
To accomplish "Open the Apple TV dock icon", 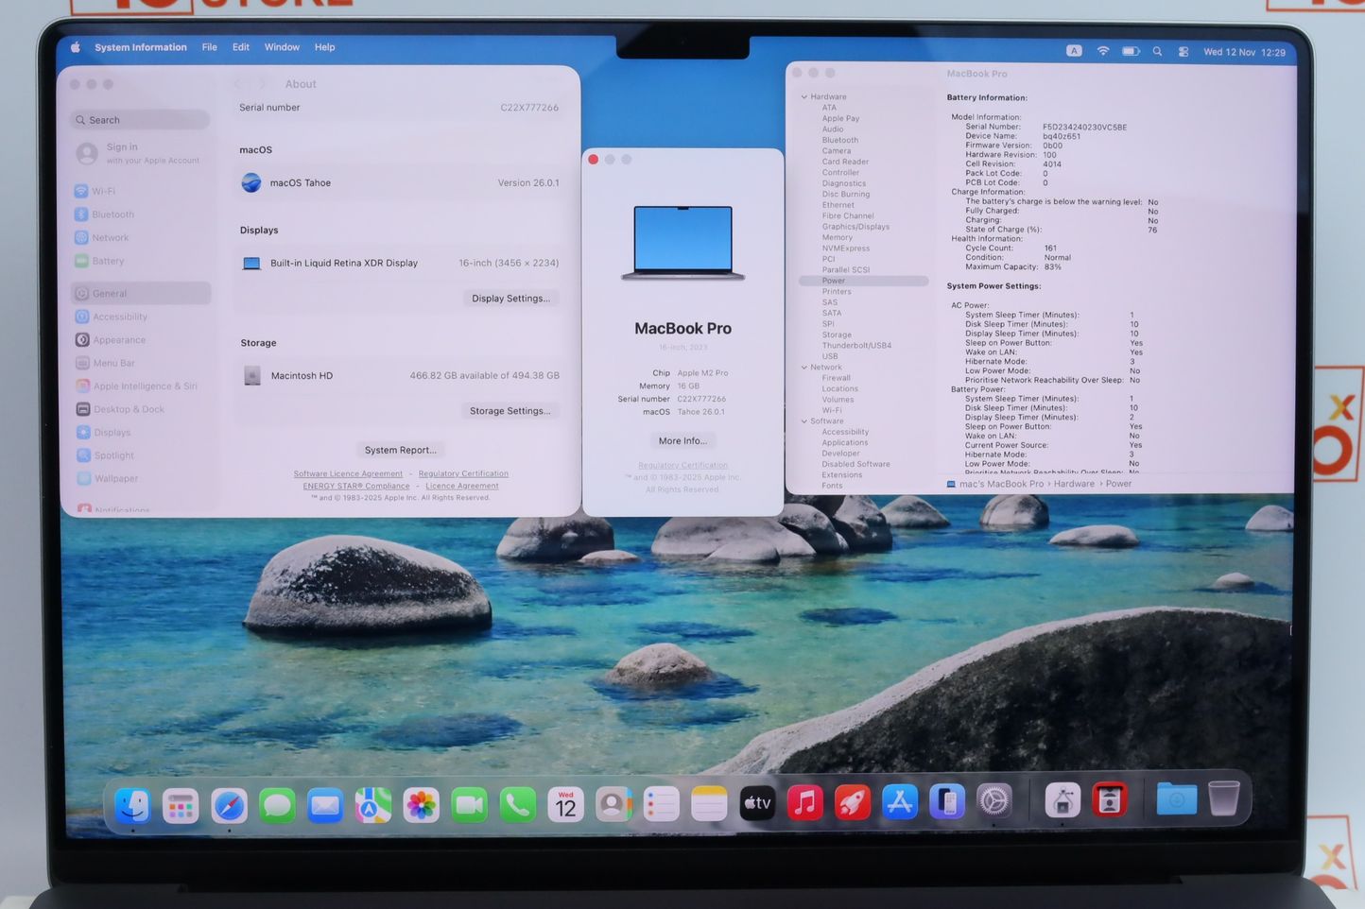I will point(757,803).
